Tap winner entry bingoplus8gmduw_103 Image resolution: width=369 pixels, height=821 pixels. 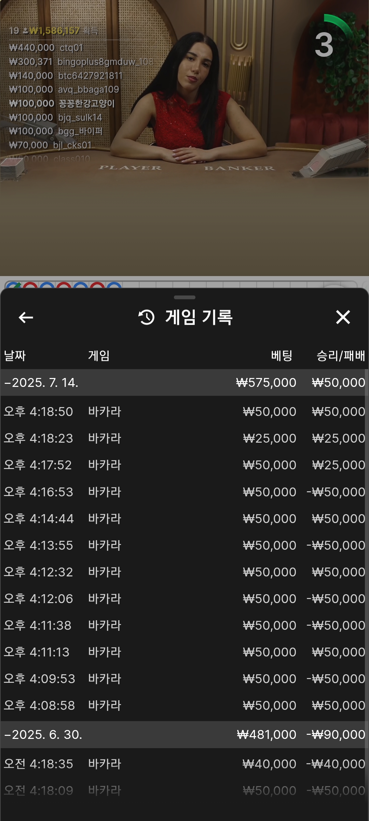pyautogui.click(x=81, y=62)
